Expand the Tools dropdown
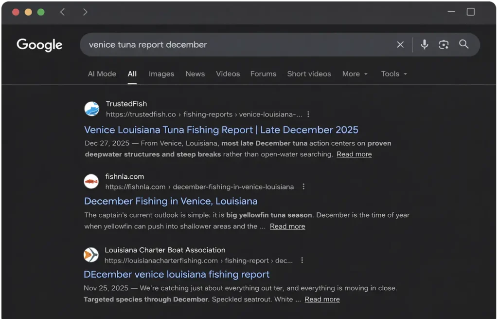The image size is (498, 319). (x=394, y=74)
